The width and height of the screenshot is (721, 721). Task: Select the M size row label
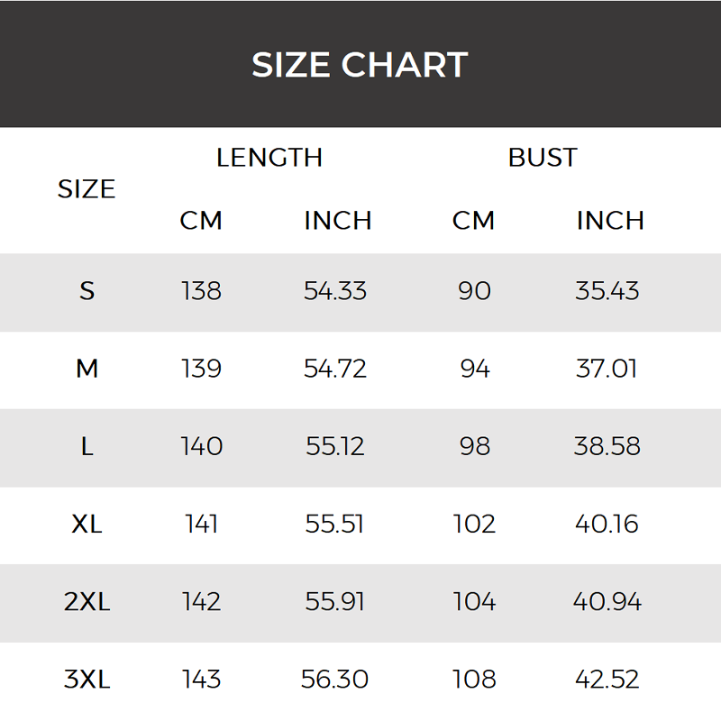[87, 369]
